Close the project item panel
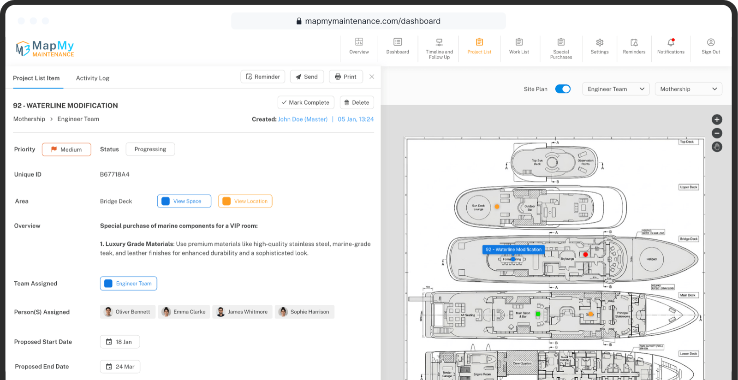Viewport: 738px width, 380px height. click(x=372, y=77)
